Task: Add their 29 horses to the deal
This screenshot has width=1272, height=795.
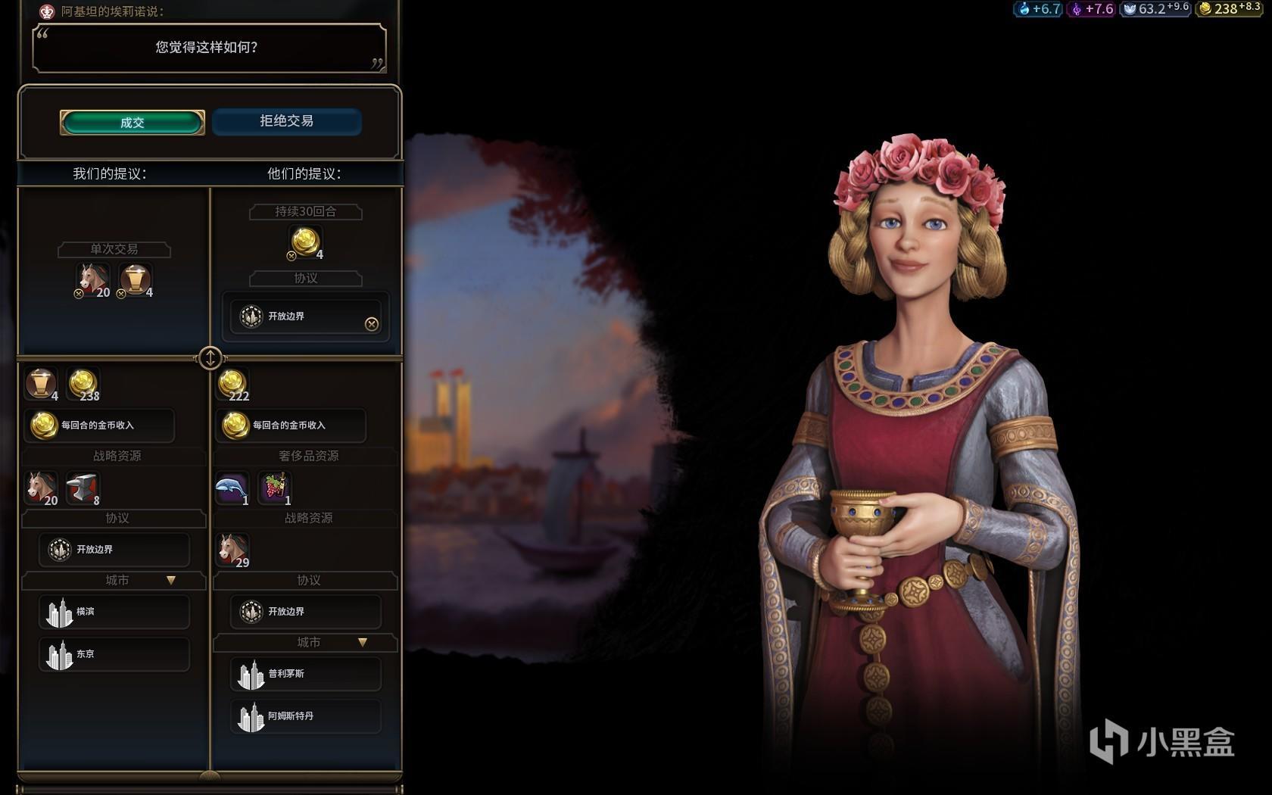Action: click(x=232, y=550)
